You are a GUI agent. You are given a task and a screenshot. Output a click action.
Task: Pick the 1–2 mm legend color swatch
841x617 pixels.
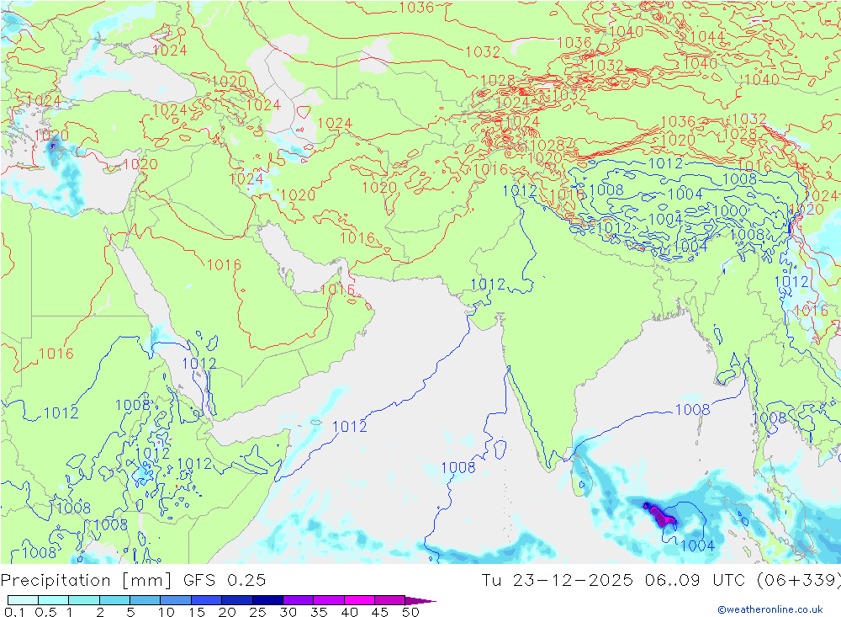click(x=83, y=600)
